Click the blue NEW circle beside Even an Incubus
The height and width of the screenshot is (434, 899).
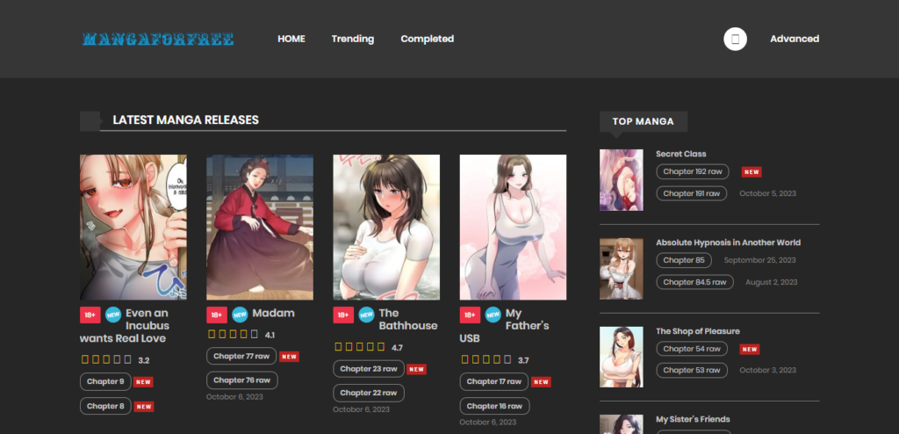click(x=113, y=315)
